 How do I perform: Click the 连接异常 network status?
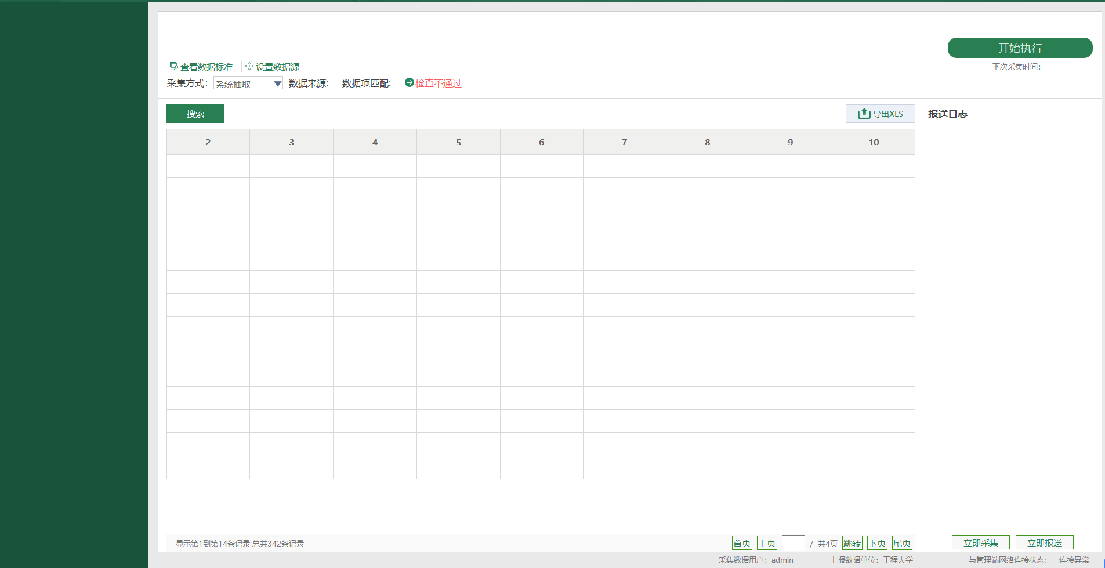1074,560
